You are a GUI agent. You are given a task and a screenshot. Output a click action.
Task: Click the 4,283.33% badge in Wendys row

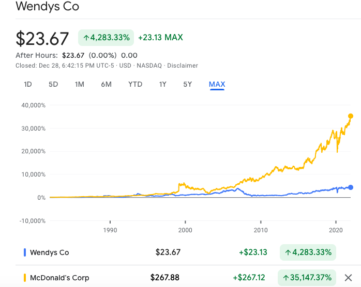pos(308,252)
